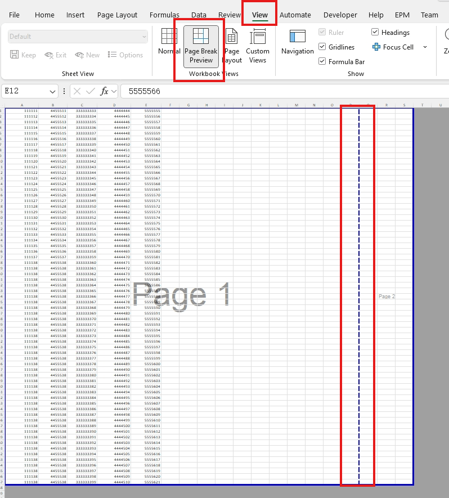The width and height of the screenshot is (449, 498).
Task: Open the Help tab
Action: tap(376, 15)
